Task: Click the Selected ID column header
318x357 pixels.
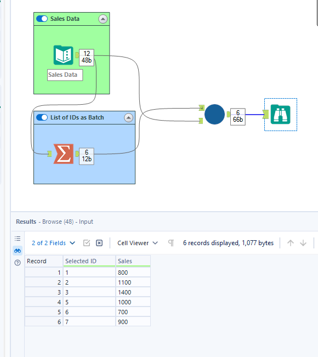Action: pos(89,261)
